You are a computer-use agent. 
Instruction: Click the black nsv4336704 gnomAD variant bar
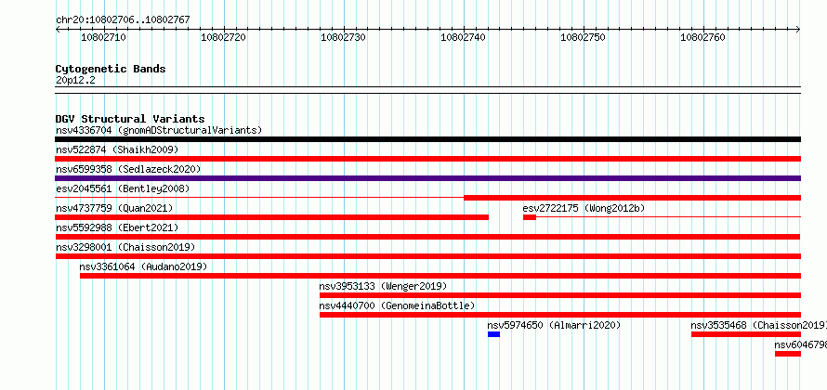(427, 139)
